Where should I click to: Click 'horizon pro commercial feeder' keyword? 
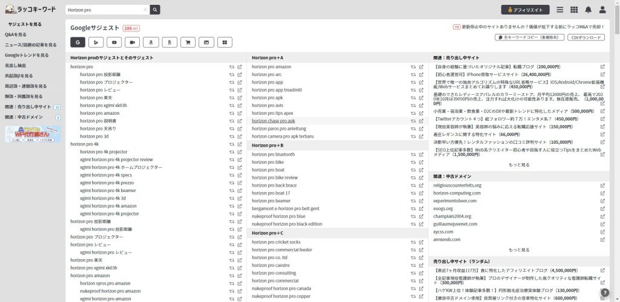click(282, 250)
